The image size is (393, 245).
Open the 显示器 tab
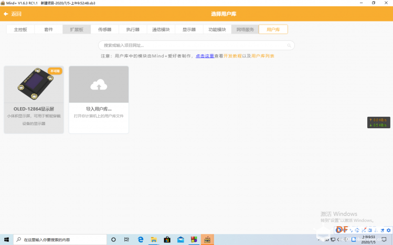189,29
